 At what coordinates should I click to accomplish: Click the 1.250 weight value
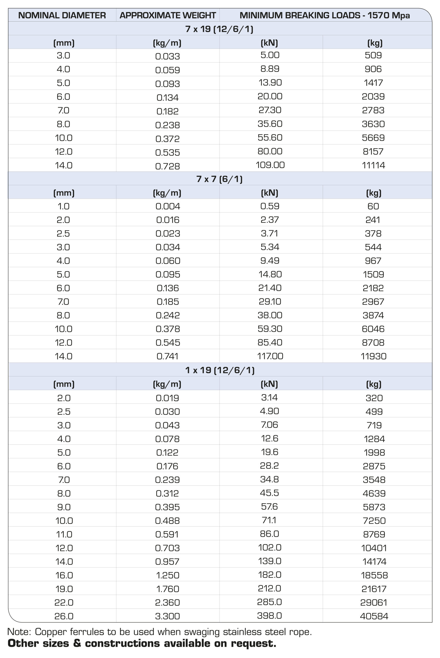click(x=168, y=575)
